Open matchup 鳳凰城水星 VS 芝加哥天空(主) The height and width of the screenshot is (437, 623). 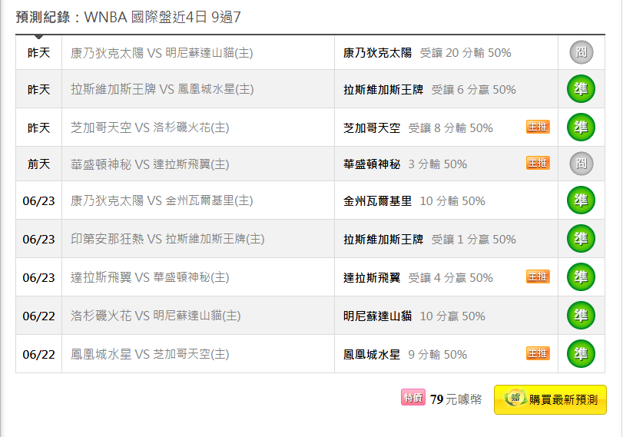150,354
